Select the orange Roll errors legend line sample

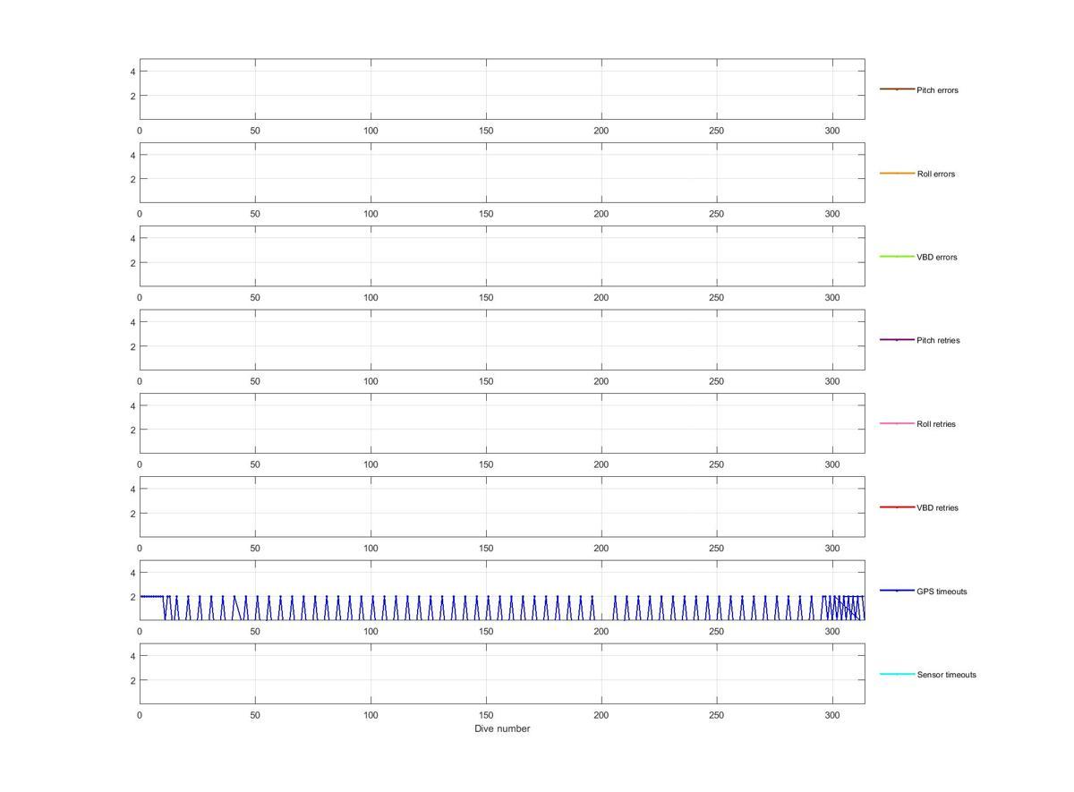pos(897,173)
